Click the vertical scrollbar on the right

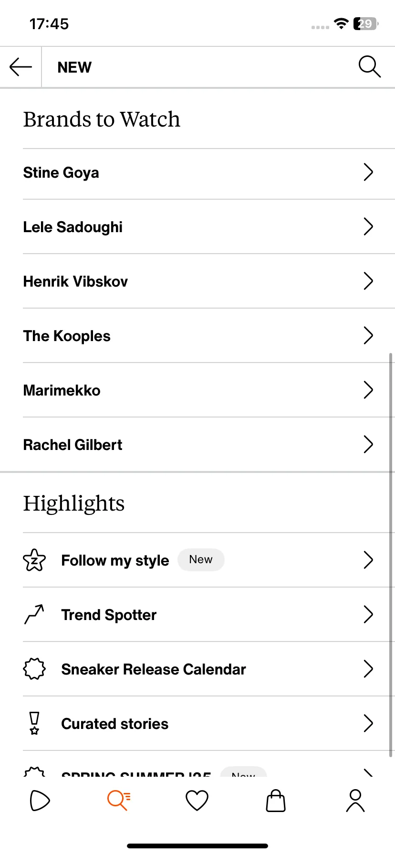[x=391, y=555]
